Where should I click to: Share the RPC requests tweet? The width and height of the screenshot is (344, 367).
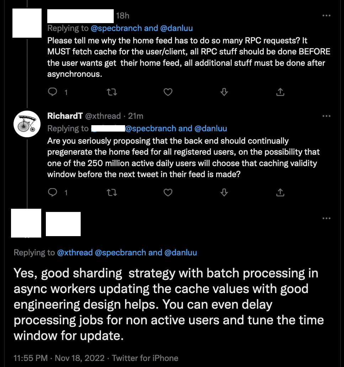pyautogui.click(x=280, y=92)
